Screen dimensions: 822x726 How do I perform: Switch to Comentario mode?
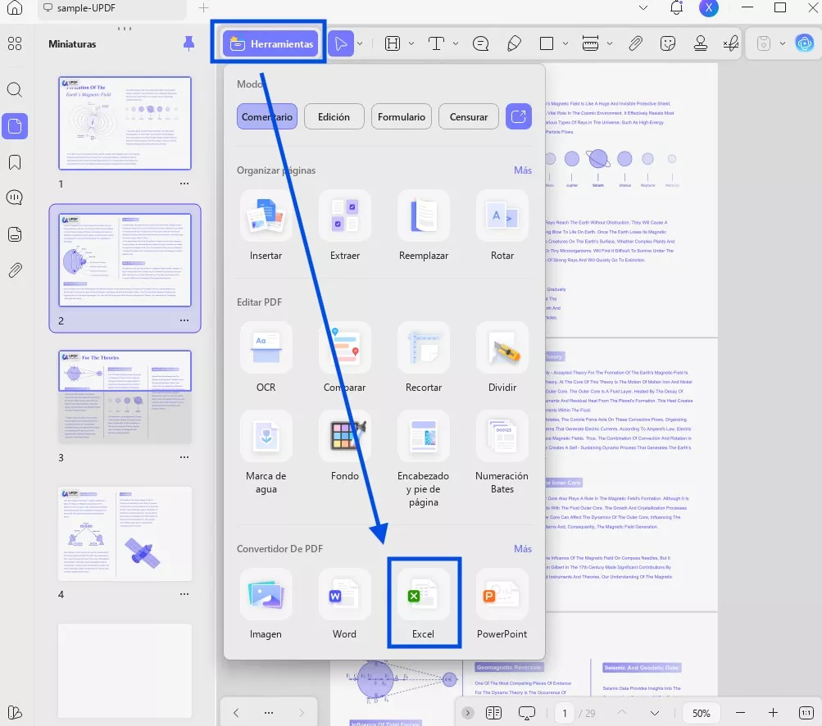pos(267,116)
